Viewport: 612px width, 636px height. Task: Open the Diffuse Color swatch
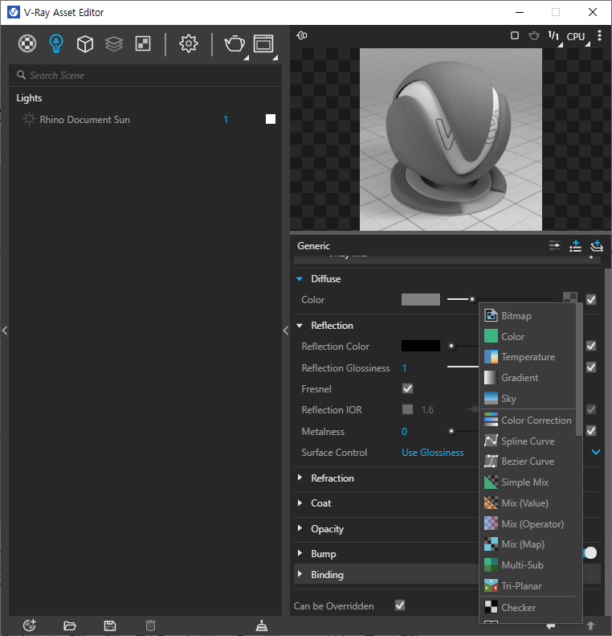[x=420, y=300]
